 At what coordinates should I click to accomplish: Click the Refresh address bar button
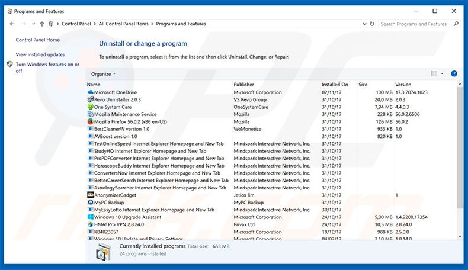point(372,24)
